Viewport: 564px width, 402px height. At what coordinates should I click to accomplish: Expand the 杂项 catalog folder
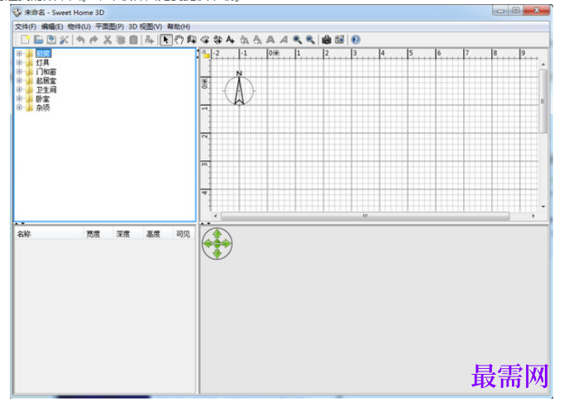tap(19, 108)
